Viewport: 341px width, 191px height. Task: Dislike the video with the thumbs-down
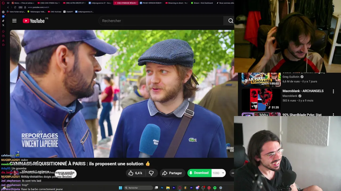(x=151, y=173)
